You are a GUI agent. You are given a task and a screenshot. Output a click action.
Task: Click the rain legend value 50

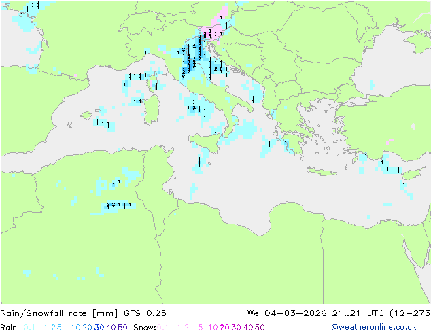point(122,328)
